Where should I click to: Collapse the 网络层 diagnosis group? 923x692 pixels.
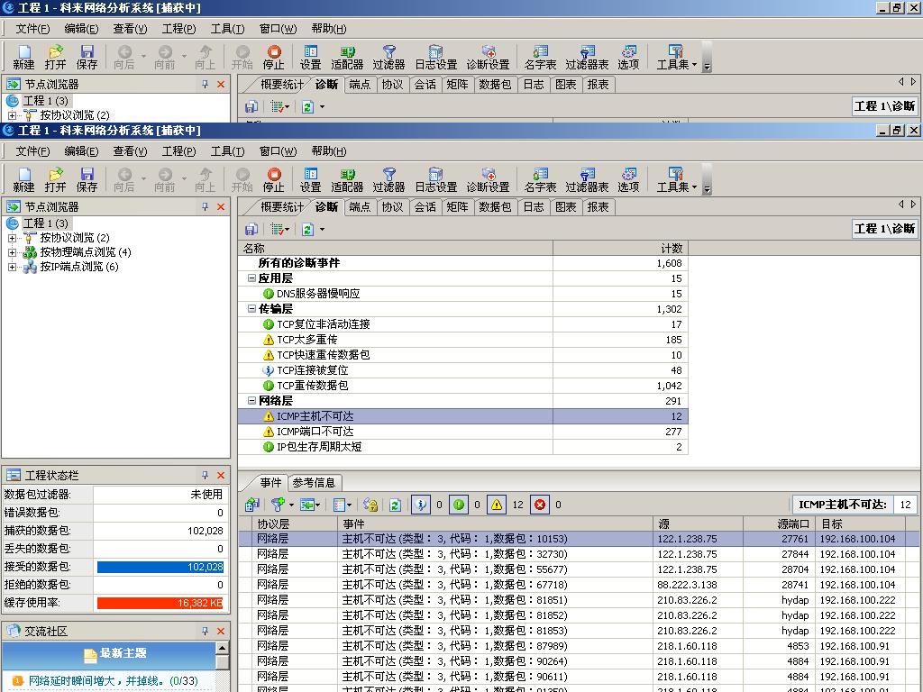[251, 401]
